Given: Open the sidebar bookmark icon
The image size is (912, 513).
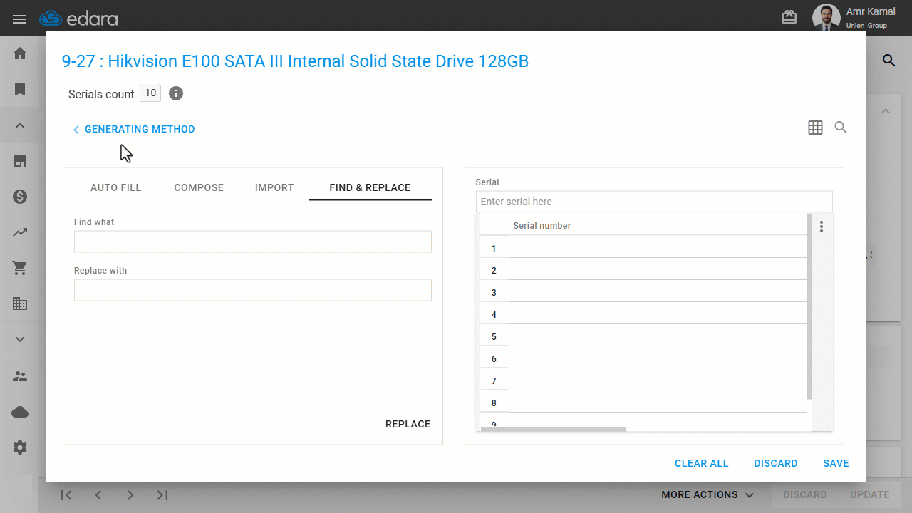Looking at the screenshot, I should tap(20, 89).
